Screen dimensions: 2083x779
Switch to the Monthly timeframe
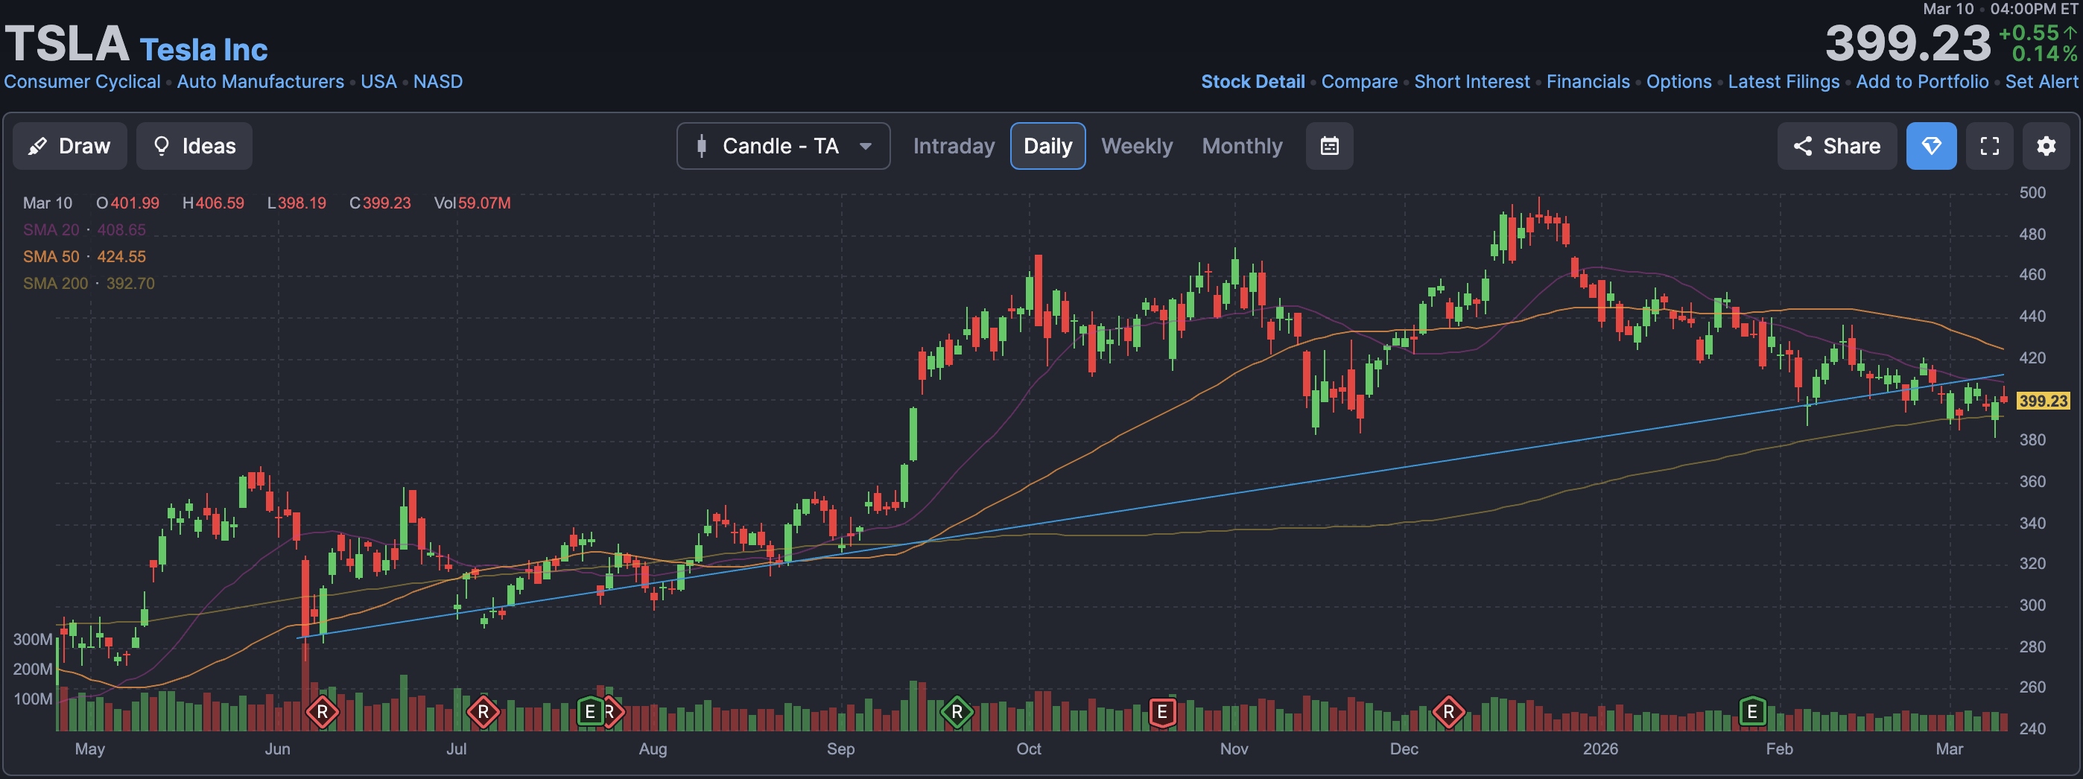coord(1242,146)
